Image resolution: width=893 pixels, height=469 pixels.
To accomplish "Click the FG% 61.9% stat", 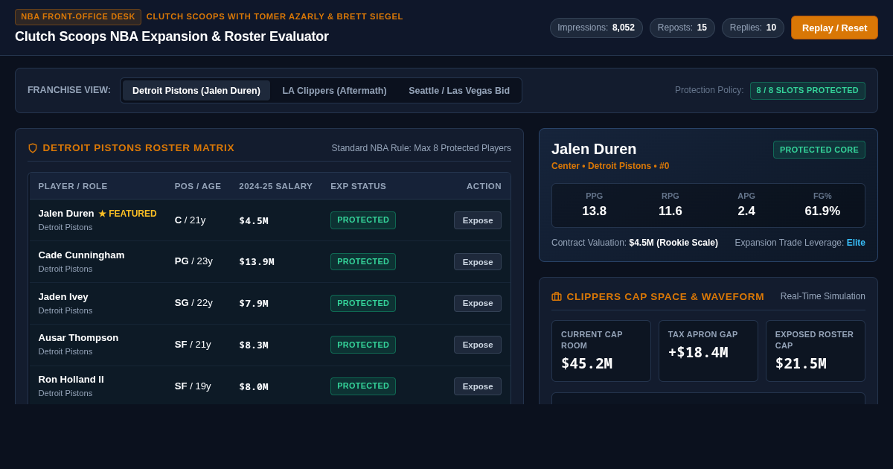I will tap(822, 205).
